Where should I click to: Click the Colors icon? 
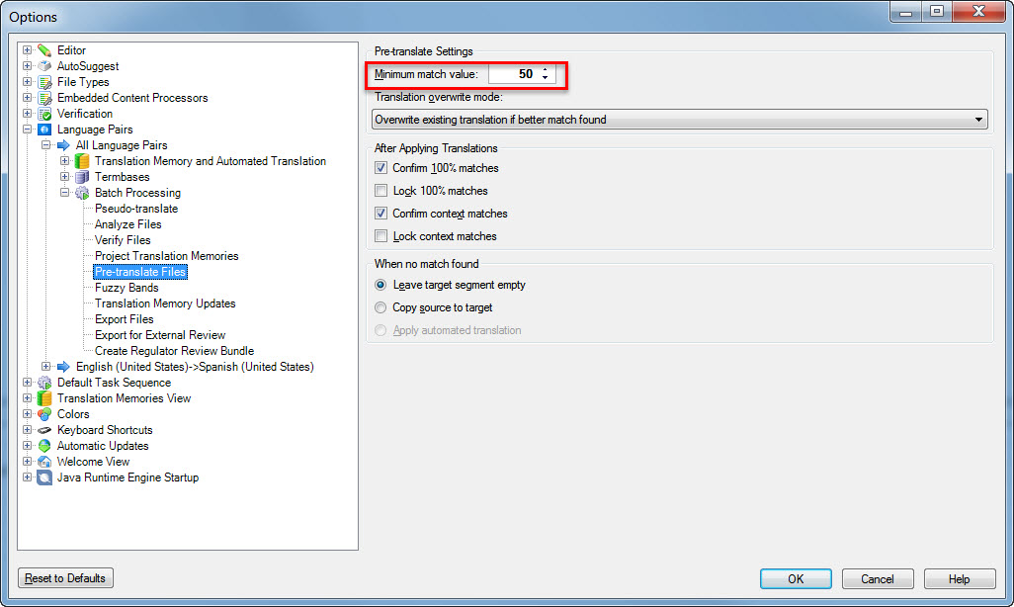44,414
